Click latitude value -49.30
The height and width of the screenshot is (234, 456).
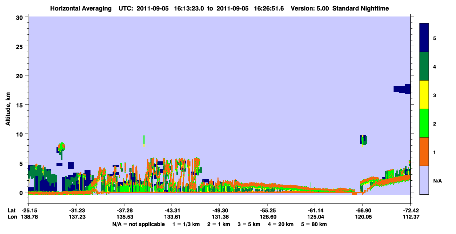pyautogui.click(x=220, y=210)
